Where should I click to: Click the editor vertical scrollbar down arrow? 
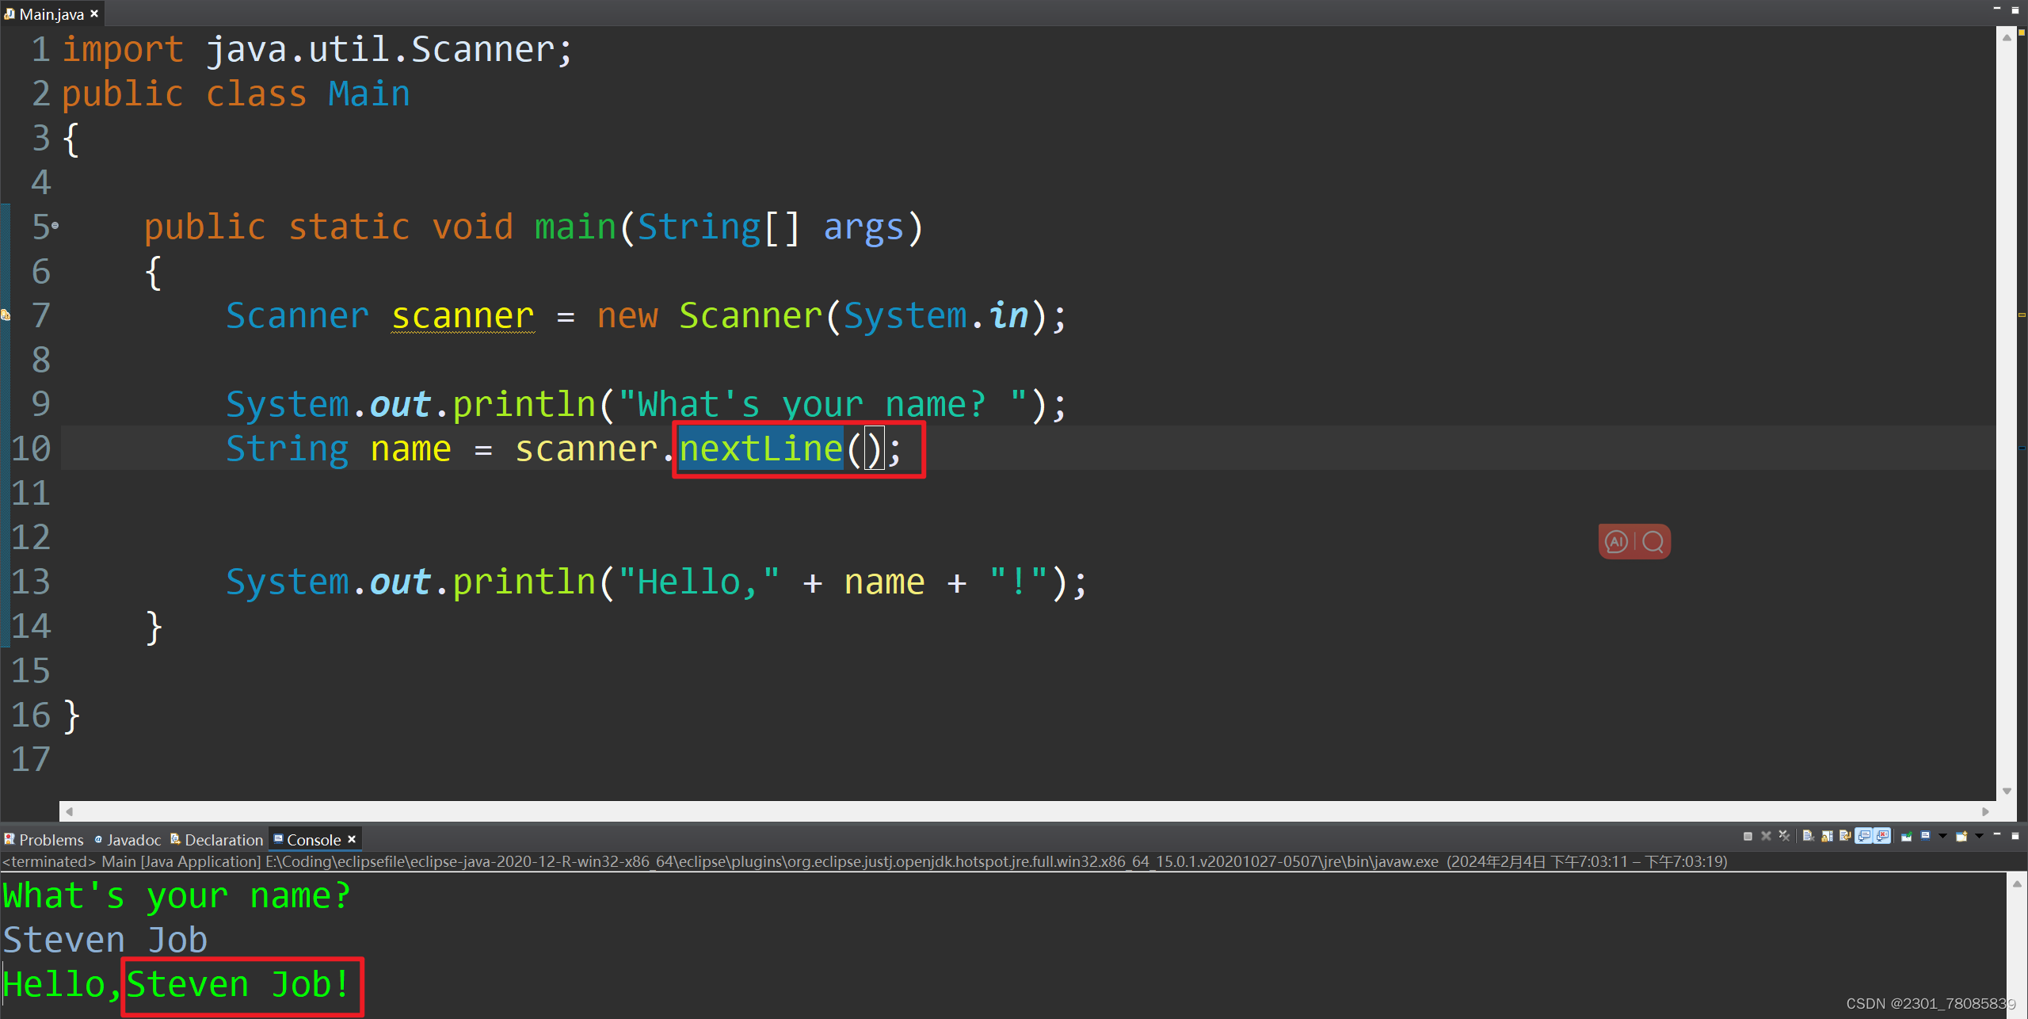[2007, 791]
